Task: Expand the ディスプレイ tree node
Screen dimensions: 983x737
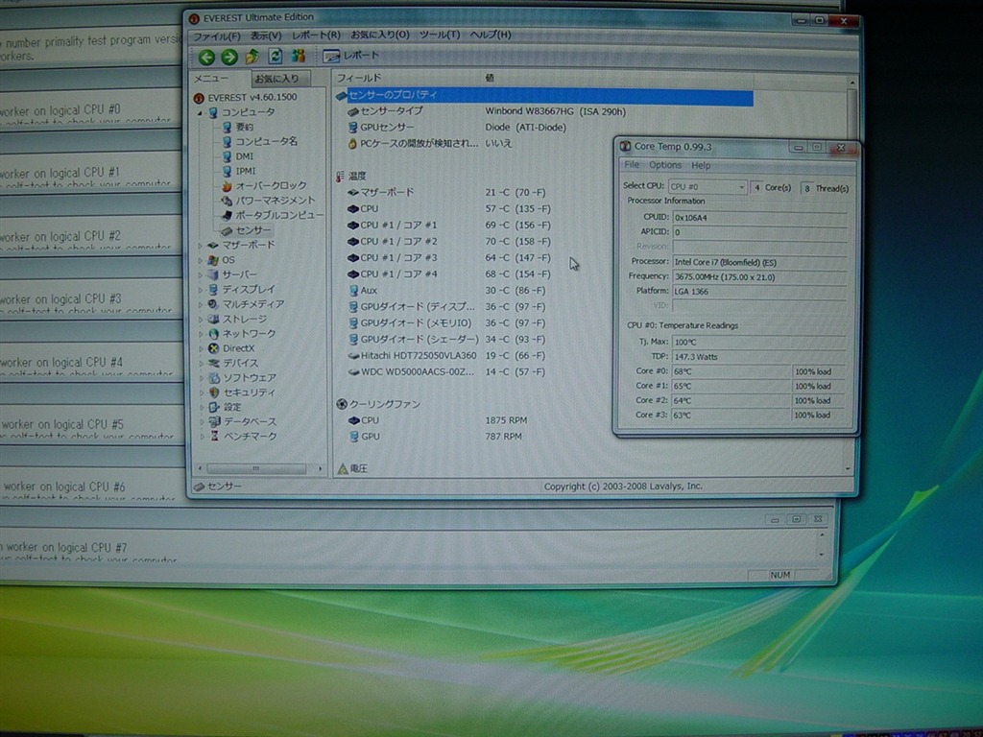Action: pos(201,290)
